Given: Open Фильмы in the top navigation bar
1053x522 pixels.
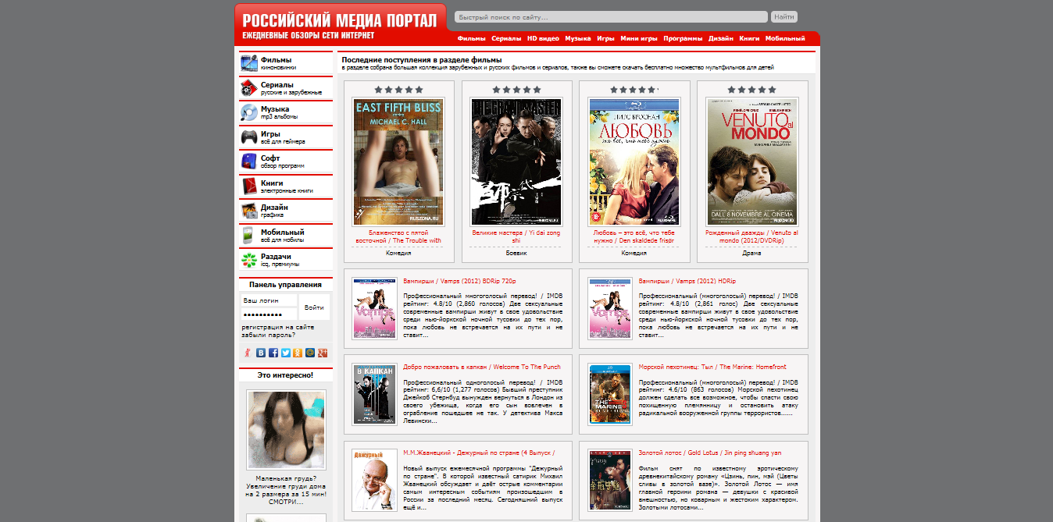Looking at the screenshot, I should tap(472, 38).
